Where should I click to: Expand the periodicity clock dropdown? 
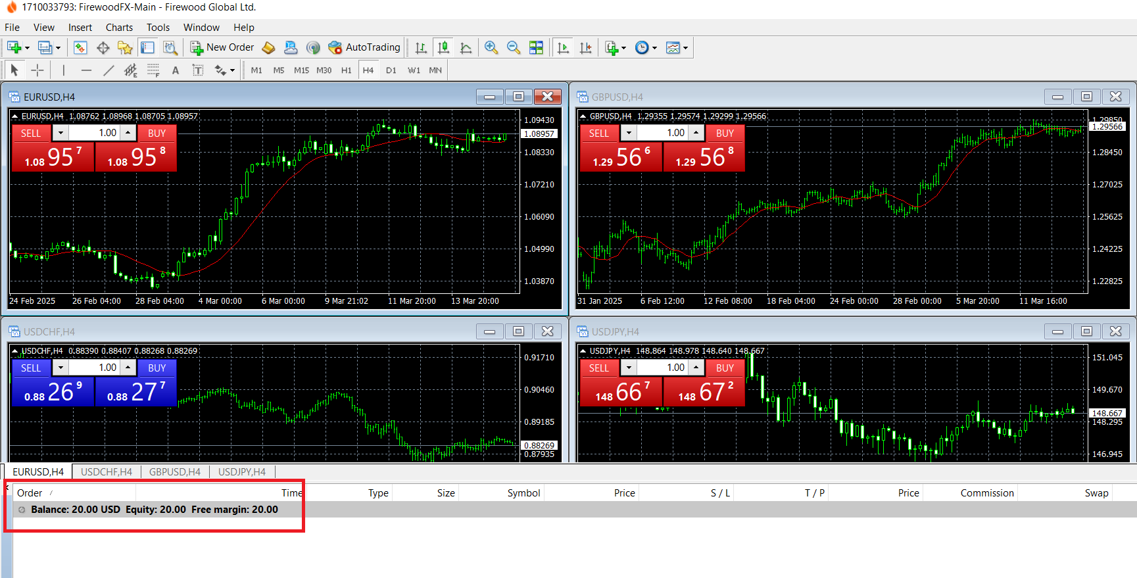coord(654,47)
